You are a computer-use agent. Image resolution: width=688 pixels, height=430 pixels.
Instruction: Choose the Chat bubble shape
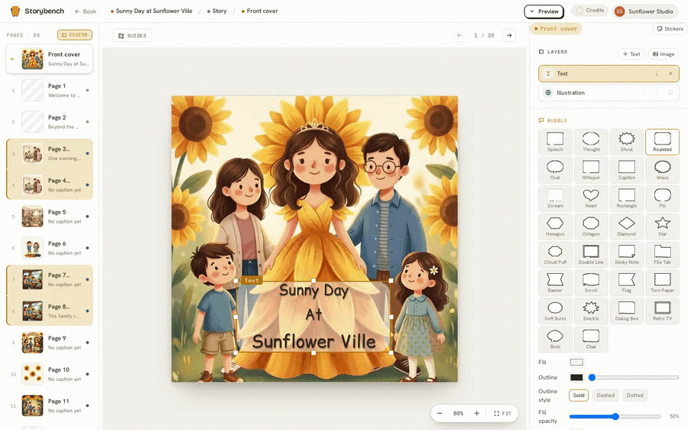pyautogui.click(x=591, y=339)
